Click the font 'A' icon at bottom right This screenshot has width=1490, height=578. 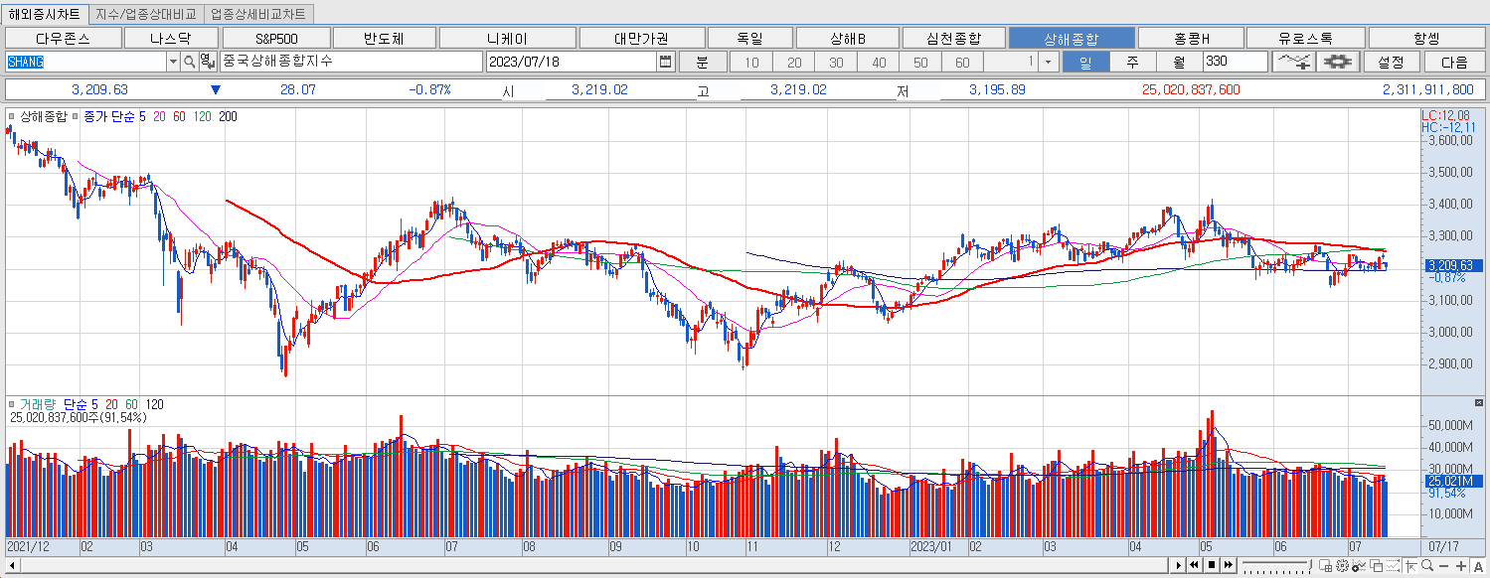tap(1479, 566)
